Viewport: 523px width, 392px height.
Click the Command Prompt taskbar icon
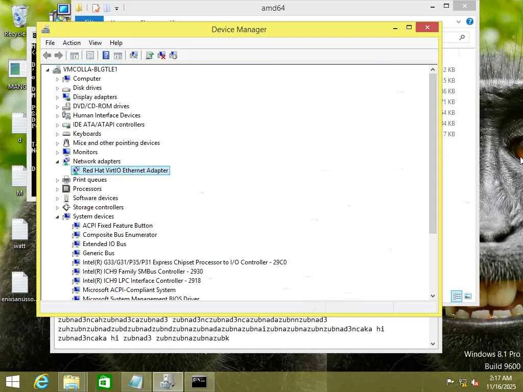(199, 382)
